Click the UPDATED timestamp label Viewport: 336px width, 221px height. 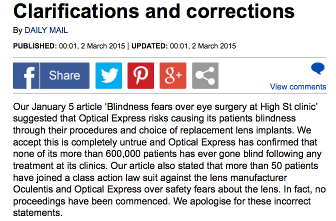(x=149, y=46)
